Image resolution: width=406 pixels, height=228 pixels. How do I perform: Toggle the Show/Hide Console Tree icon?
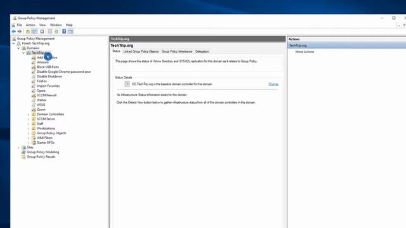pos(34,32)
